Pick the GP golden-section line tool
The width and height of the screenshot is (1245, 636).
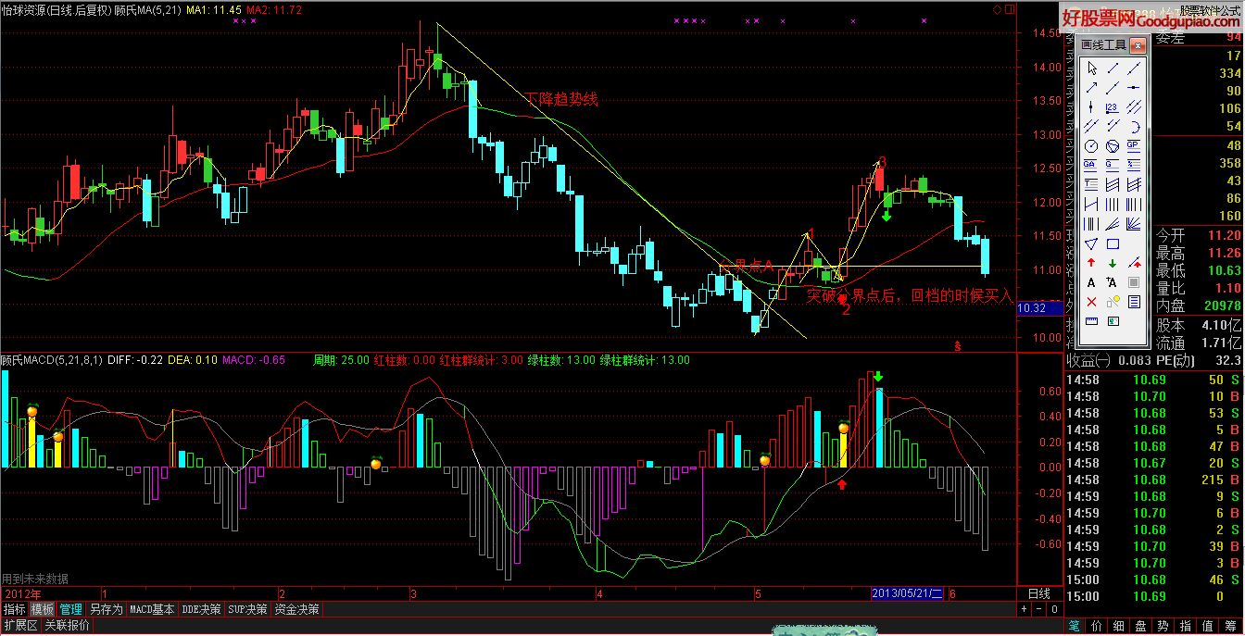1133,146
